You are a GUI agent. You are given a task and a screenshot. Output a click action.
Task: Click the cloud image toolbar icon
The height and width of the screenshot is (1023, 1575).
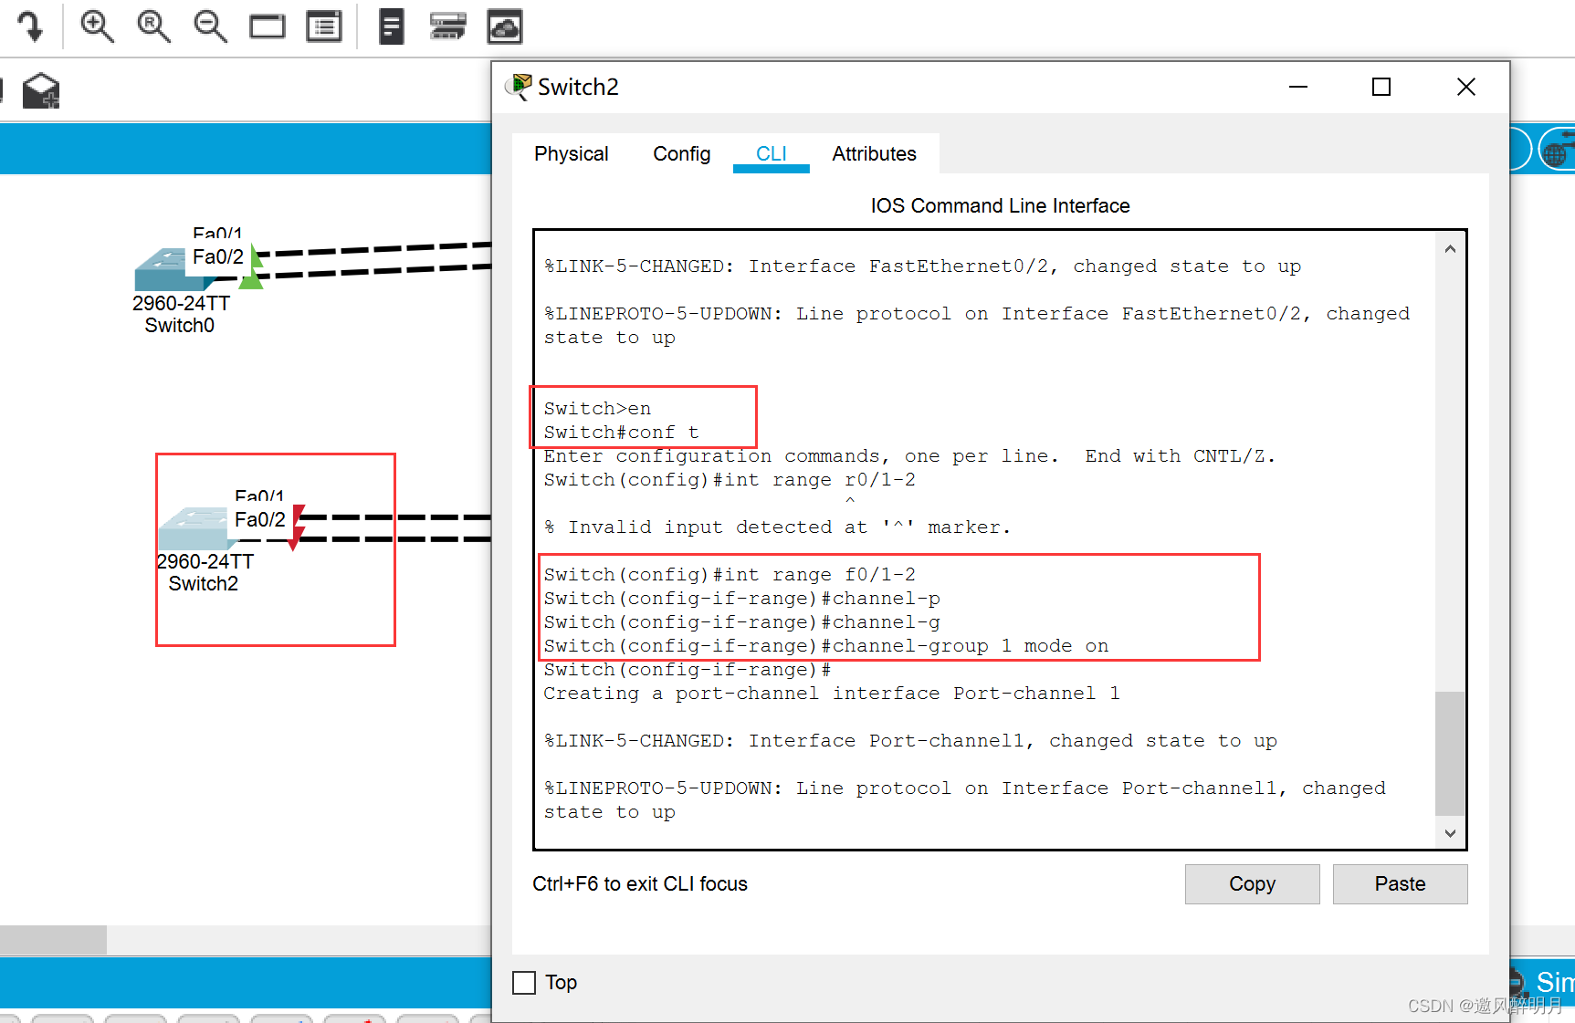pyautogui.click(x=505, y=26)
